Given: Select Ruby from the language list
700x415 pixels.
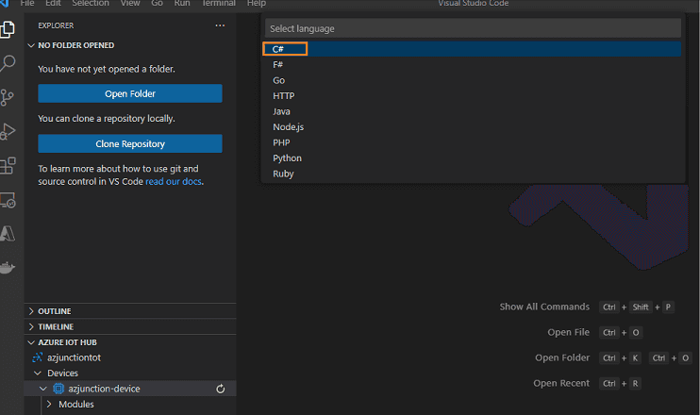Looking at the screenshot, I should click(473, 174).
